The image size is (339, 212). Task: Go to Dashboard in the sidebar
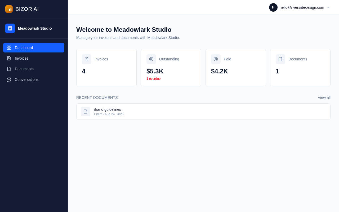click(x=34, y=48)
